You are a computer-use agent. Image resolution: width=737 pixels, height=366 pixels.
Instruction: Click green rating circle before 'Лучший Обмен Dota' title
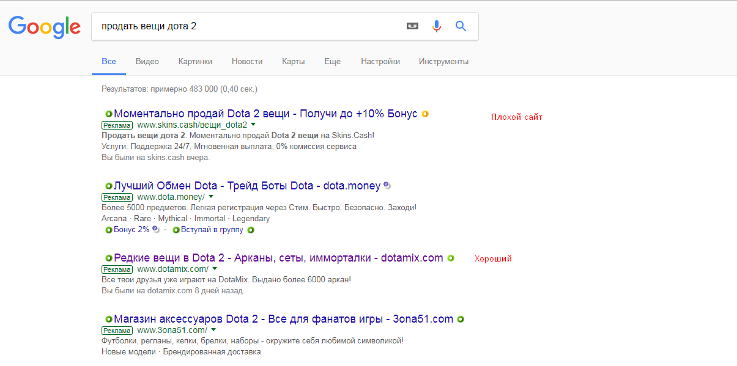(109, 186)
